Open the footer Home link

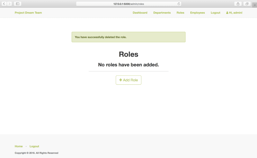pos(19,146)
